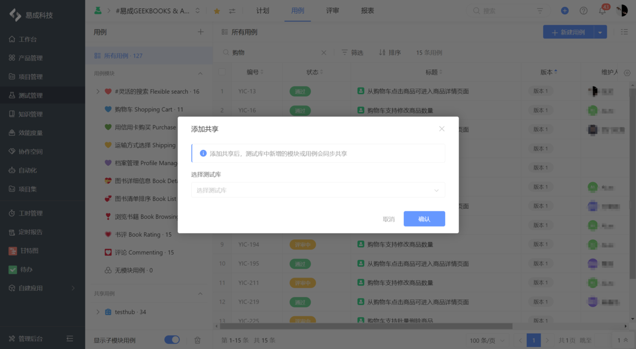The image size is (636, 349).
Task: Open the help question mark icon
Action: pos(583,10)
